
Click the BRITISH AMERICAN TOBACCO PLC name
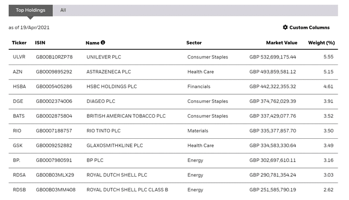tap(126, 116)
